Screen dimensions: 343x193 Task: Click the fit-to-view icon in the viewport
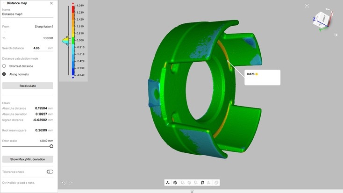click(307, 6)
